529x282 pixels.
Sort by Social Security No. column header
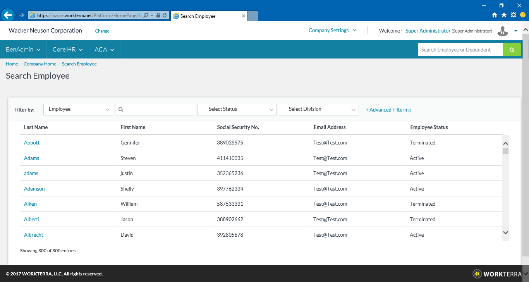[238, 127]
